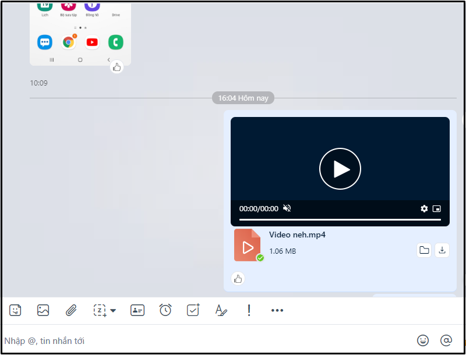Unmute the video player audio
The width and height of the screenshot is (466, 355).
pyautogui.click(x=287, y=208)
